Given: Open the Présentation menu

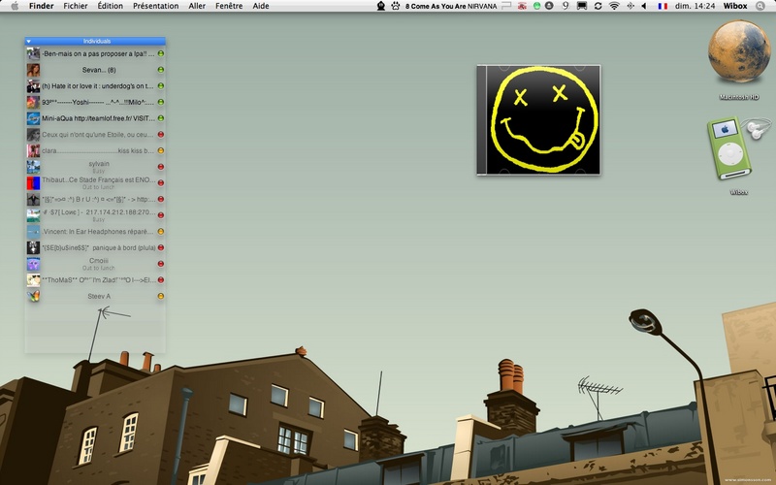Looking at the screenshot, I should (x=155, y=6).
